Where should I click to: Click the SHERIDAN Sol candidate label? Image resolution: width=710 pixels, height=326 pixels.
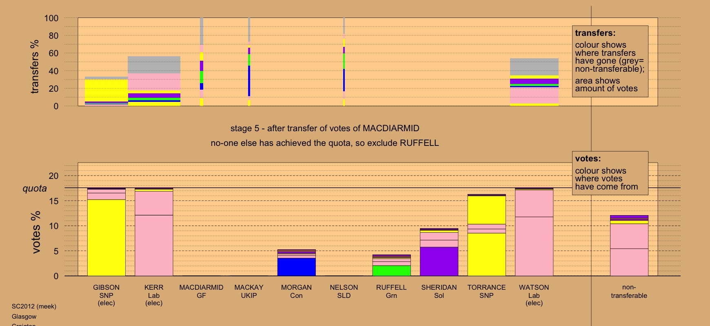click(439, 291)
